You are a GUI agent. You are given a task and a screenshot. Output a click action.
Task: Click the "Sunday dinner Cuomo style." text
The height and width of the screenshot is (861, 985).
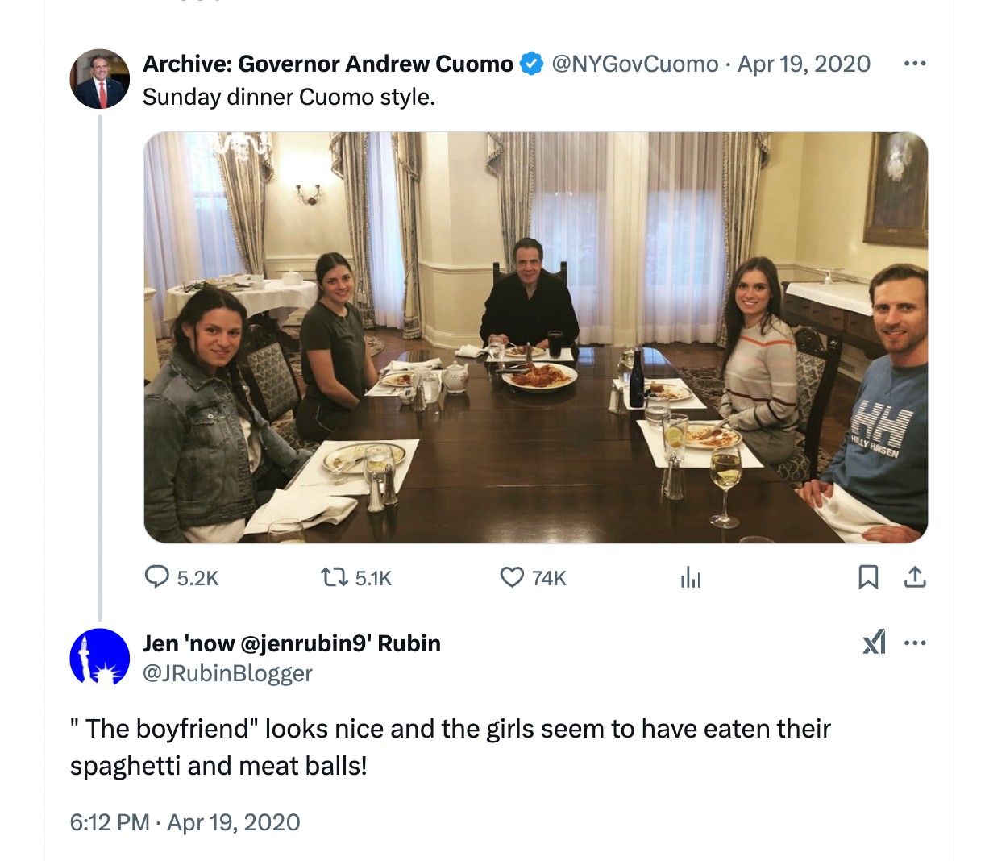coord(289,98)
